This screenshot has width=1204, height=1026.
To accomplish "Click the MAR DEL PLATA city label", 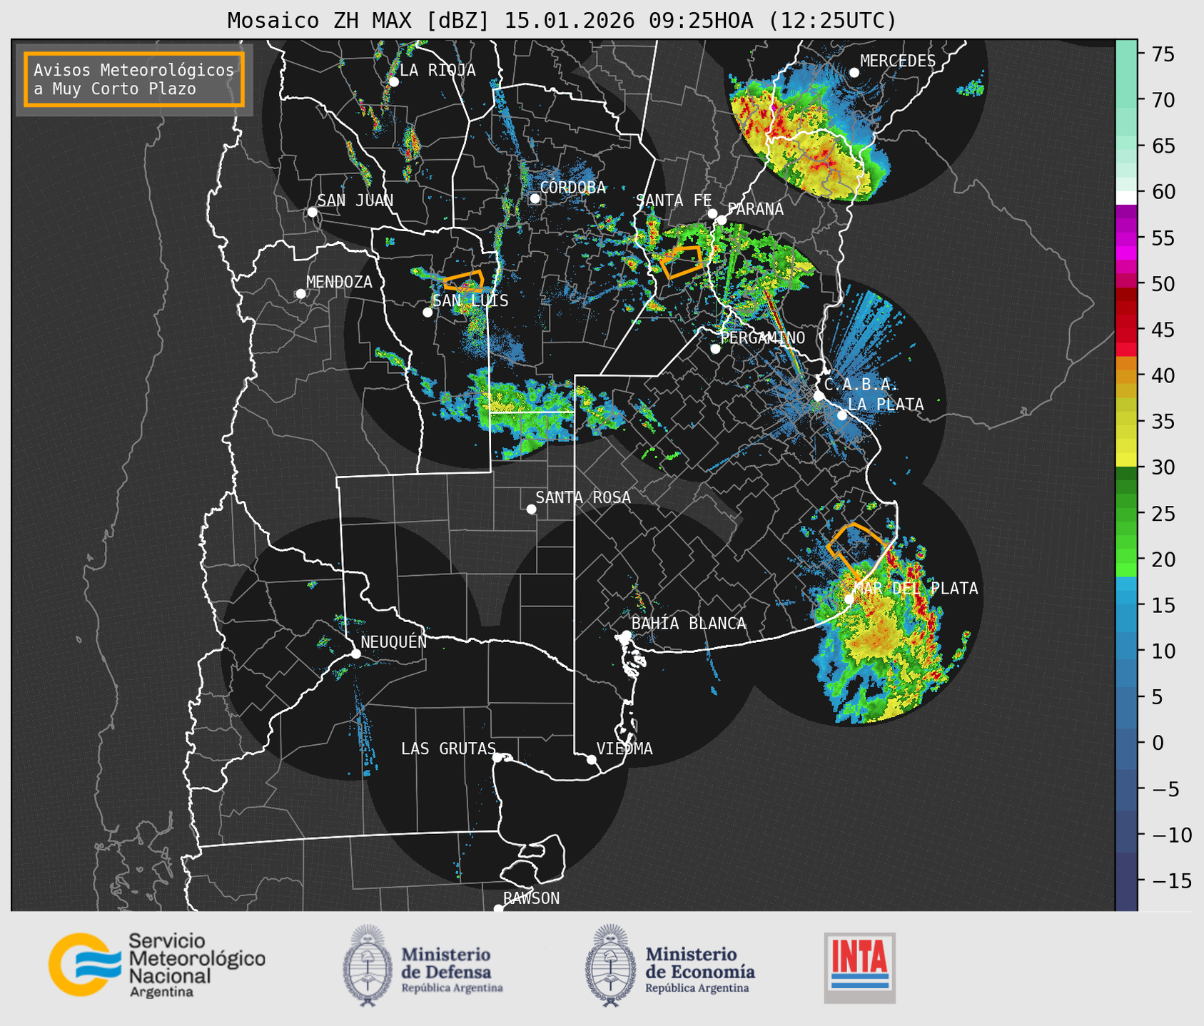I will [916, 589].
